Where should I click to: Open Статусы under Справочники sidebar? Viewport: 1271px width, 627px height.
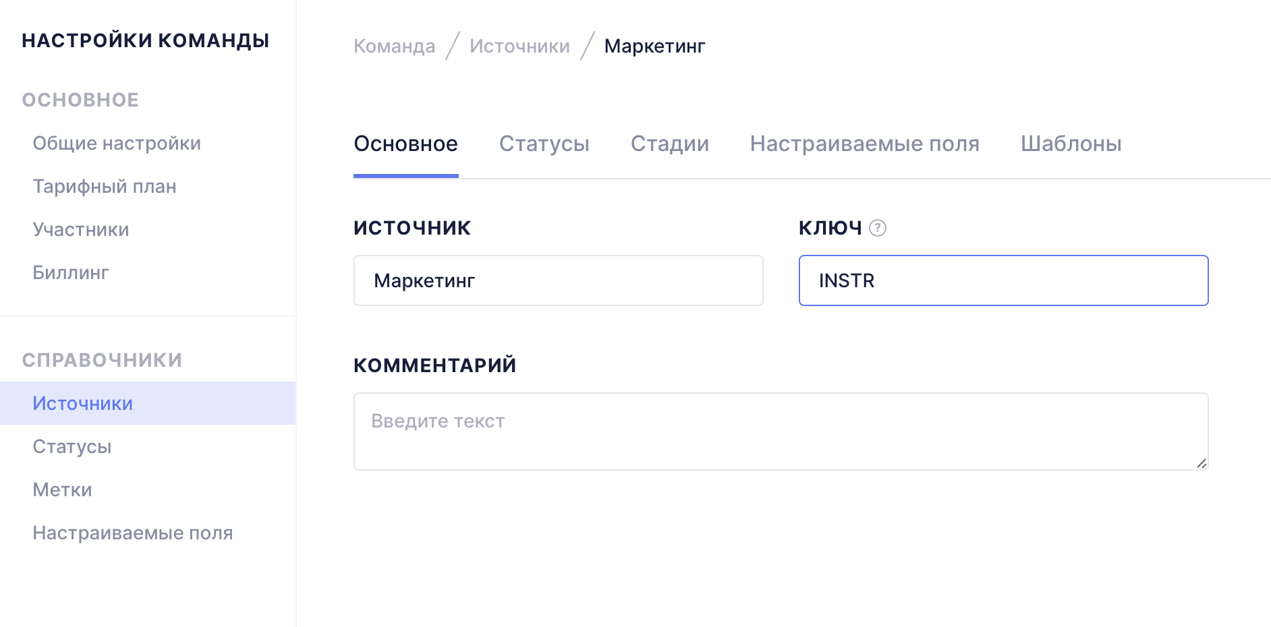point(72,446)
